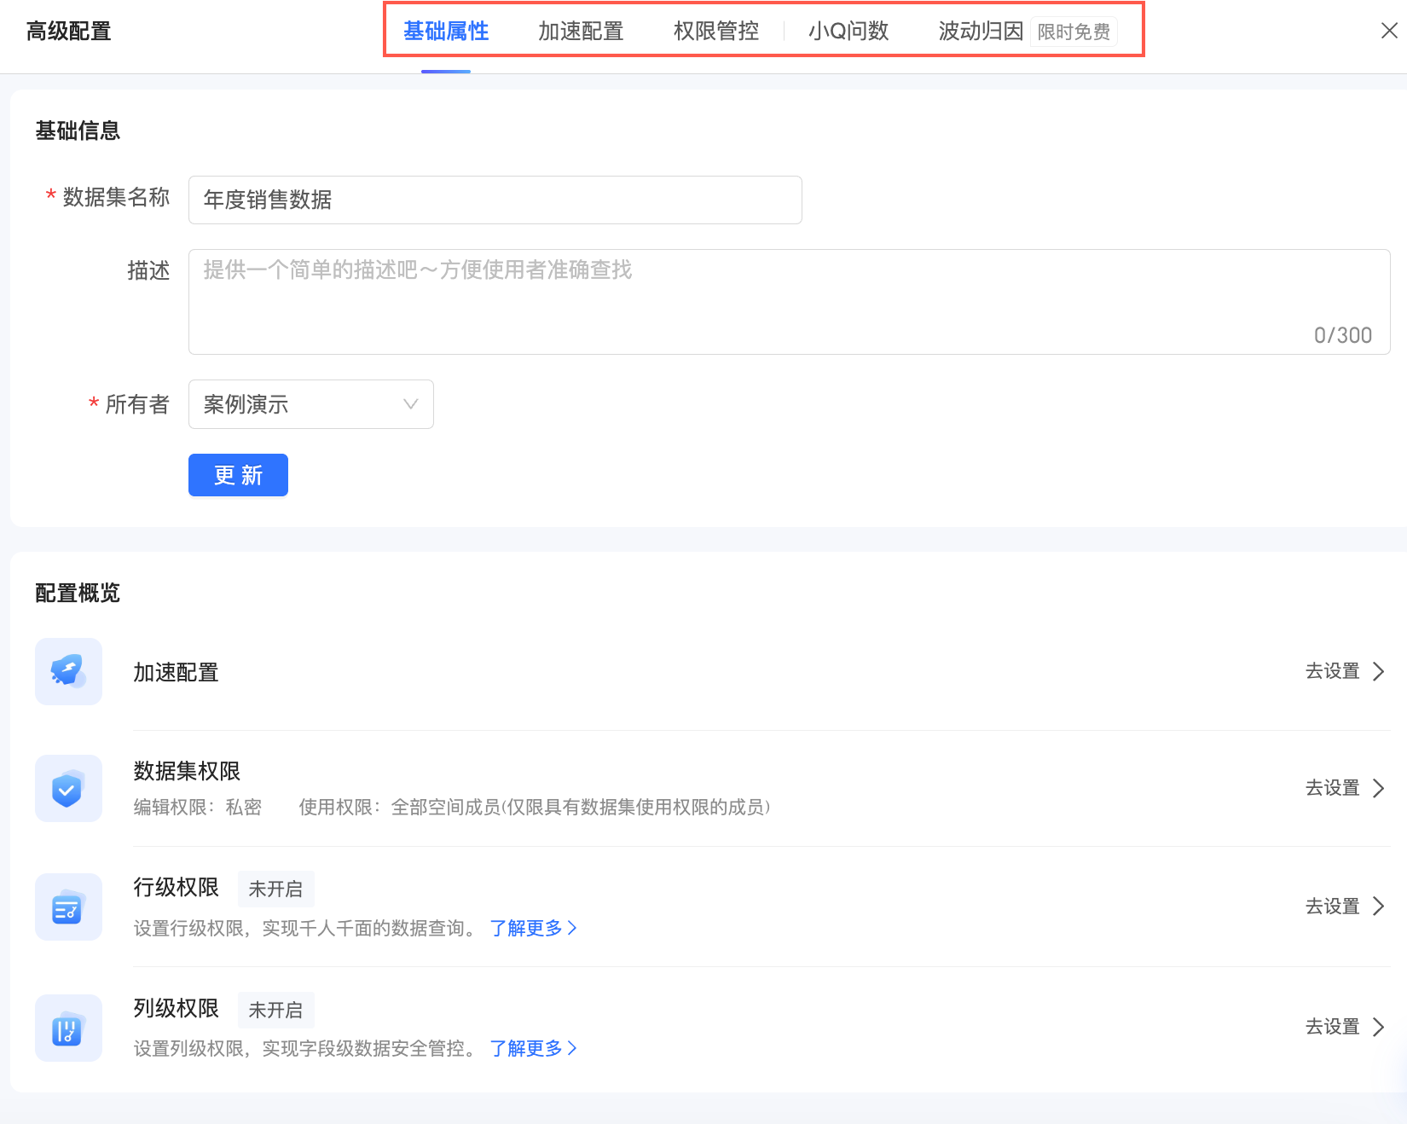Viewport: 1407px width, 1124px height.
Task: Click the 更新 button
Action: tap(238, 475)
